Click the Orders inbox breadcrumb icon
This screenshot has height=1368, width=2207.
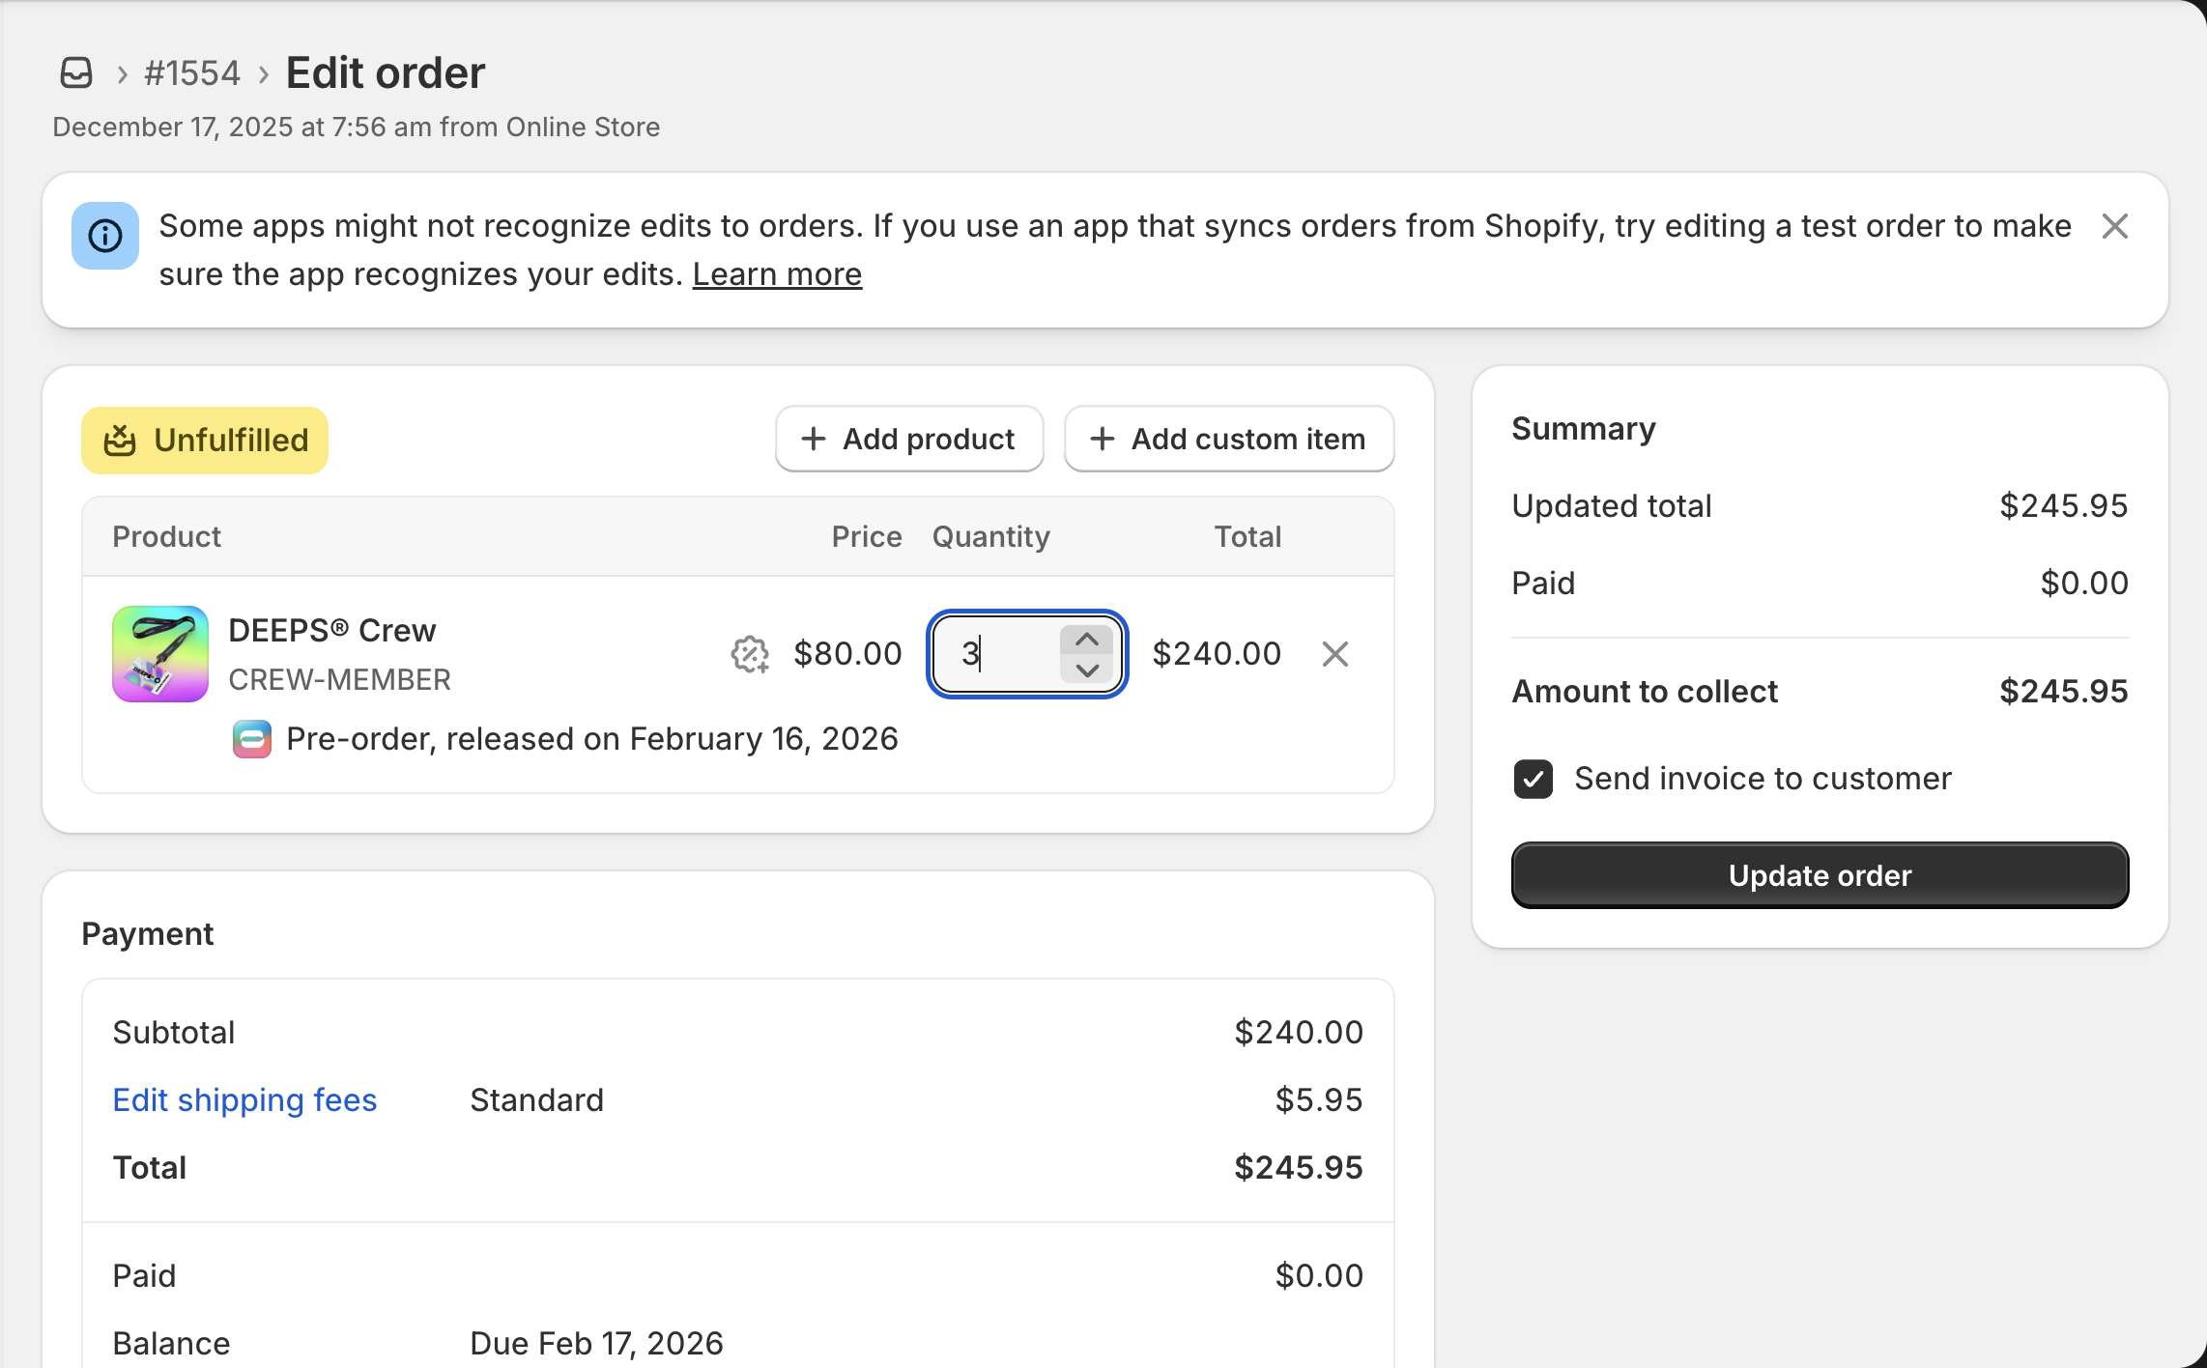(x=76, y=73)
